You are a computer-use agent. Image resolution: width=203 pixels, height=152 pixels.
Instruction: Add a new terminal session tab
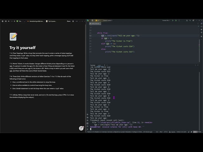pyautogui.click(x=104, y=65)
